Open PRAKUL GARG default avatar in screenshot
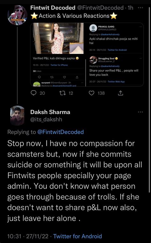 (x=93, y=28)
